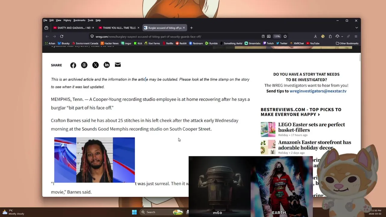Open Reddit bookmark
This screenshot has width=386, height=217.
point(181,43)
